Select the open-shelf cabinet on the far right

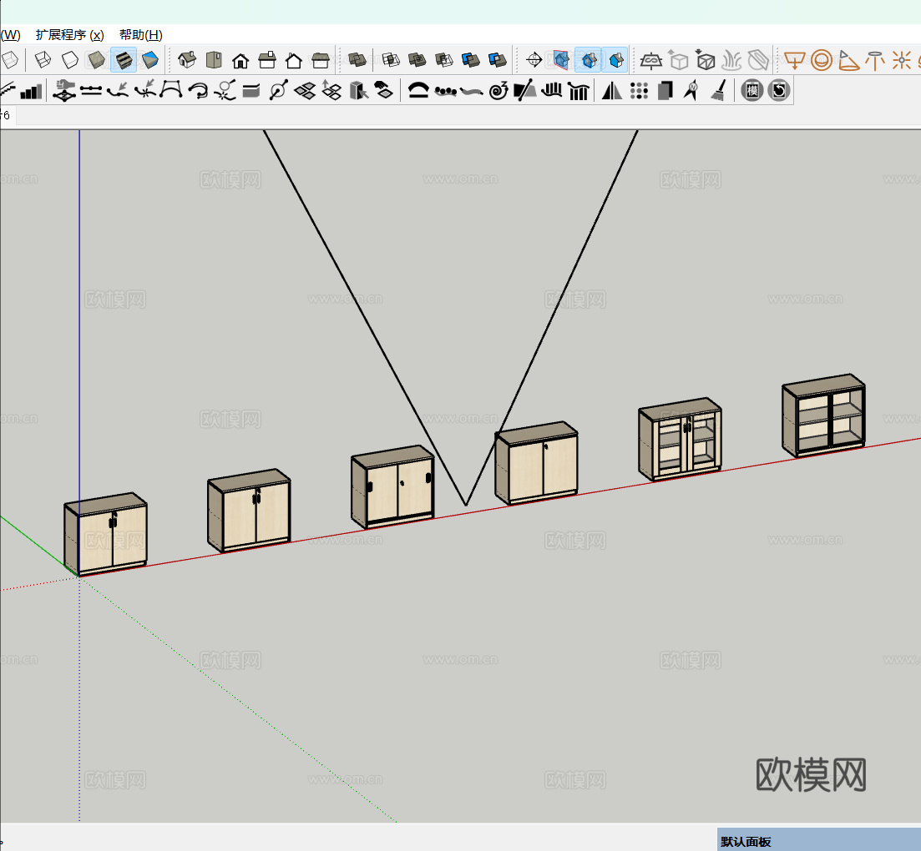[x=823, y=418]
